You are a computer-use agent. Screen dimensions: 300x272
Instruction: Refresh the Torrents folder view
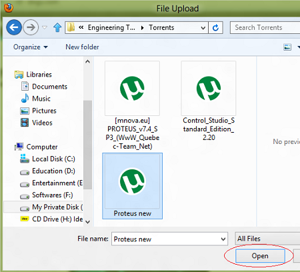click(215, 27)
